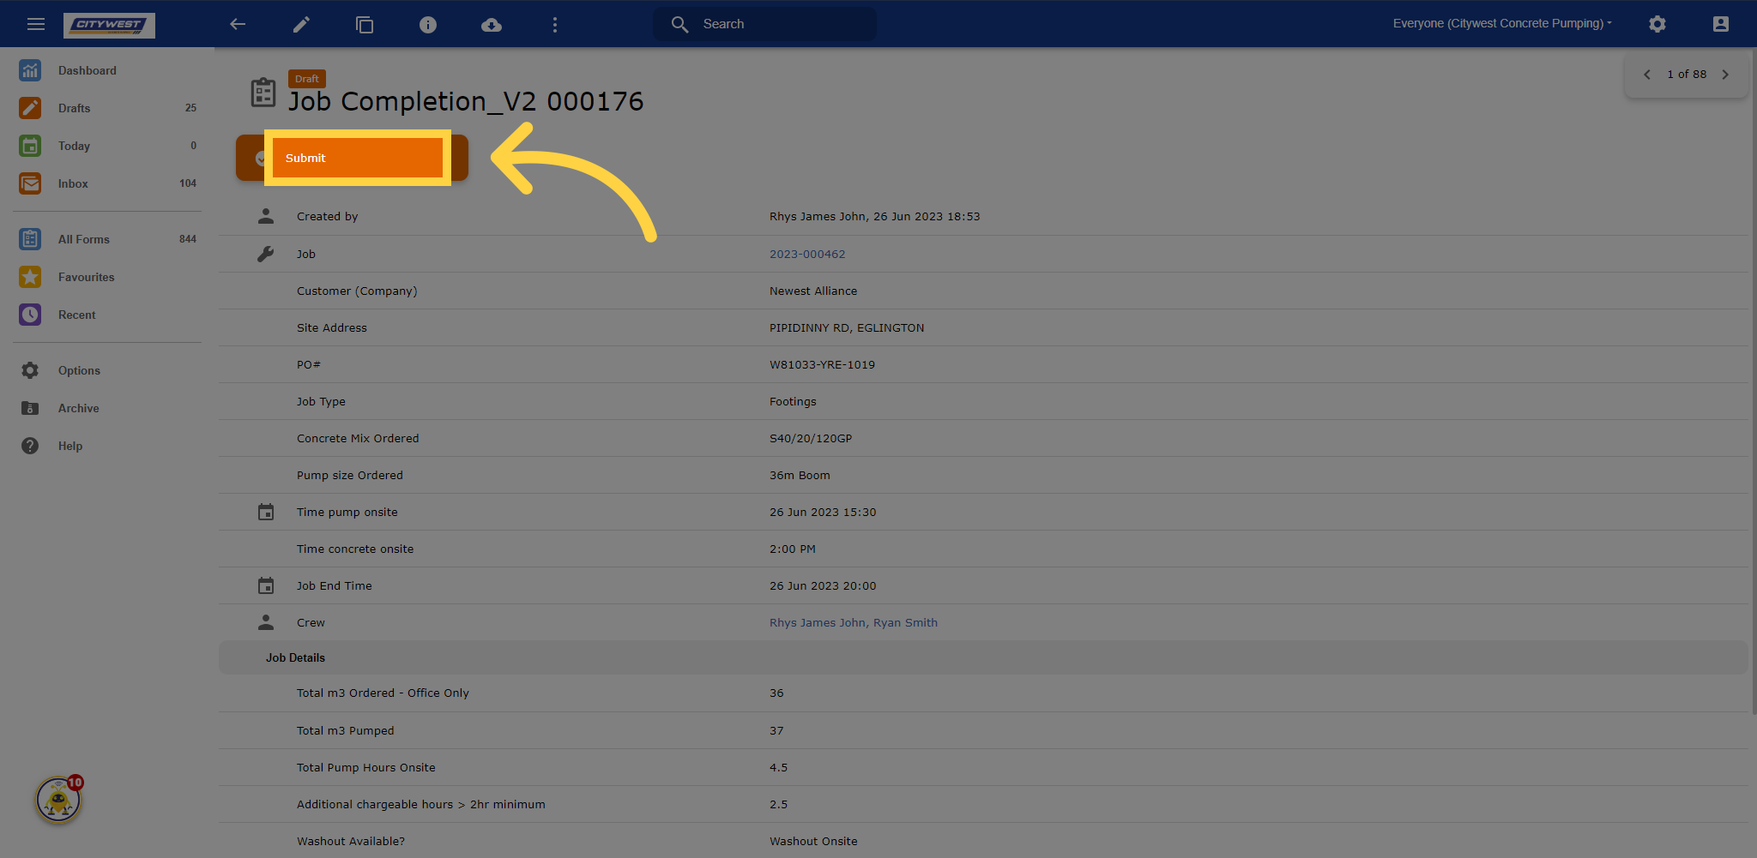The height and width of the screenshot is (858, 1757).
Task: Open the Favourites section
Action: 86,277
